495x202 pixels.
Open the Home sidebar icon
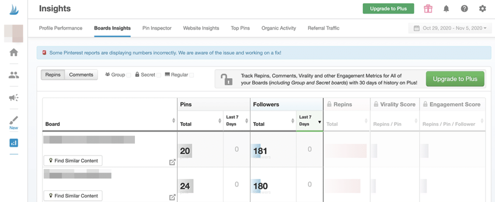click(14, 52)
